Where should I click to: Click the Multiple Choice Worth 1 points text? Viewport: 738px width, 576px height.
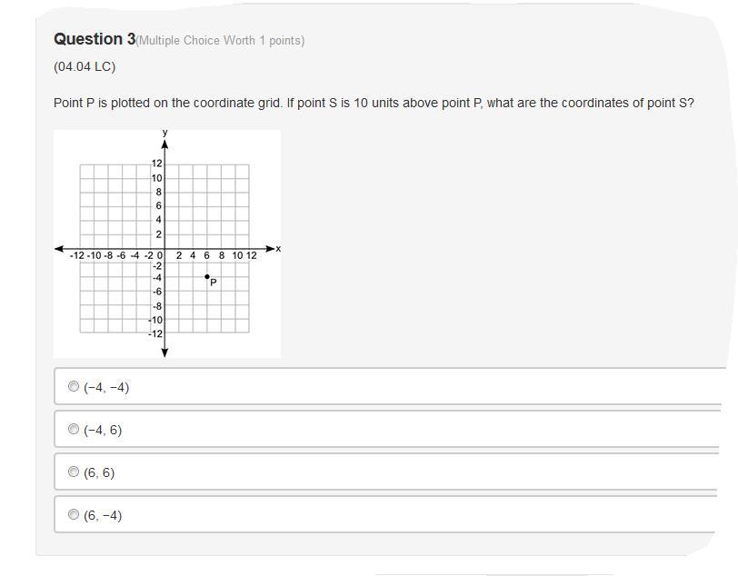[220, 41]
